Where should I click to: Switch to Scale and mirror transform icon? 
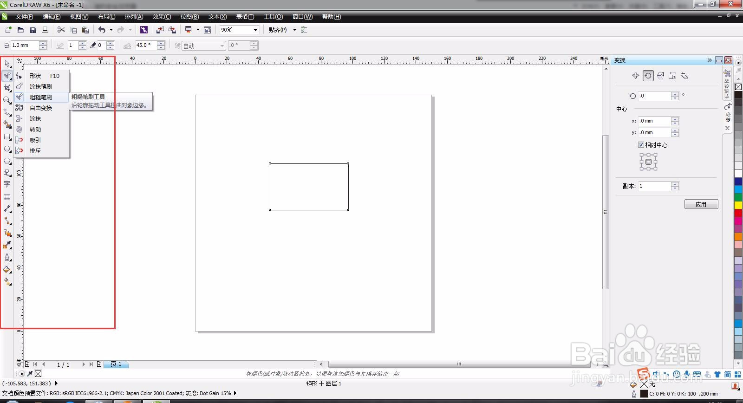click(660, 76)
